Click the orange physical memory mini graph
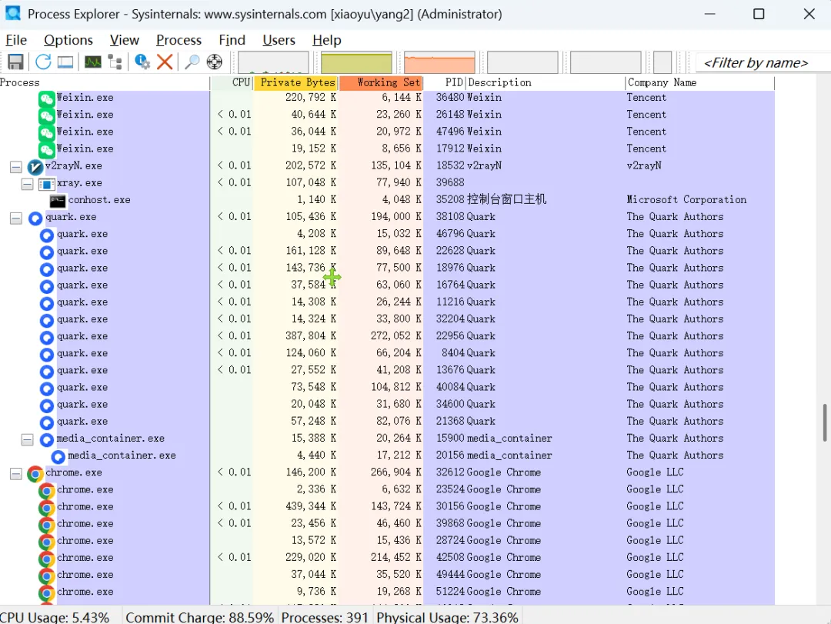 click(439, 62)
